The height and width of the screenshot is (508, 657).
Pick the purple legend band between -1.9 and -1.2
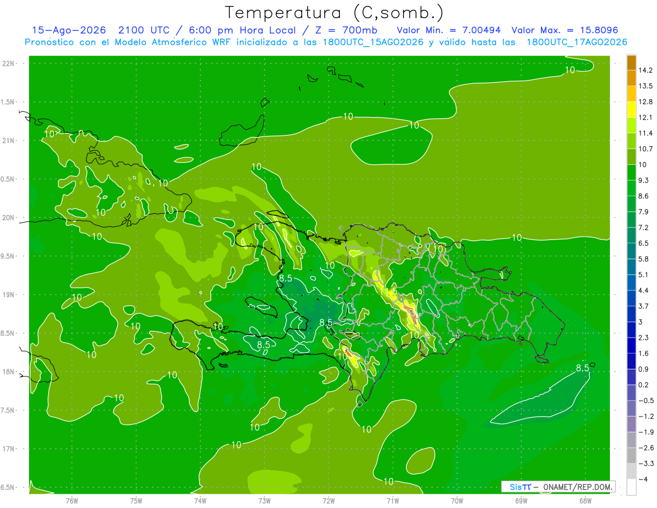pyautogui.click(x=631, y=424)
